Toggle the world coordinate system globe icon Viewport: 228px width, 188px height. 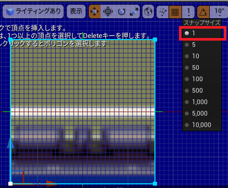pyautogui.click(x=148, y=11)
